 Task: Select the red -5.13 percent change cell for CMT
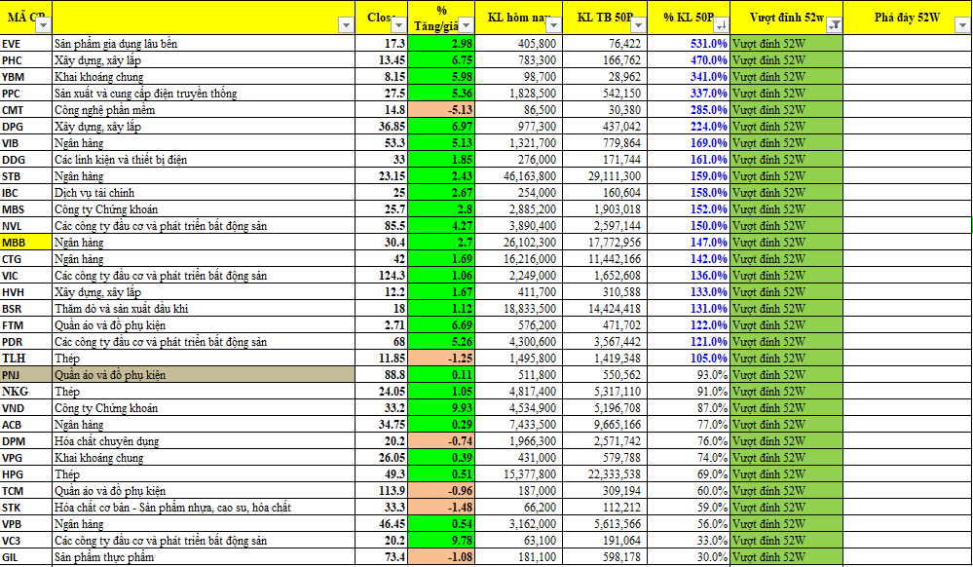coord(441,110)
